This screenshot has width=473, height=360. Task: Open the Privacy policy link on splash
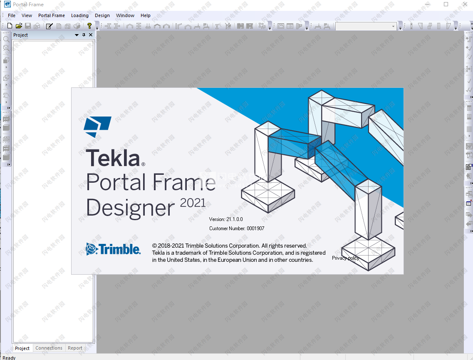coord(345,258)
